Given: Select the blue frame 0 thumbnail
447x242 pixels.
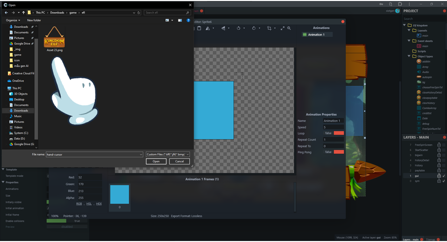Looking at the screenshot, I should pos(119,194).
